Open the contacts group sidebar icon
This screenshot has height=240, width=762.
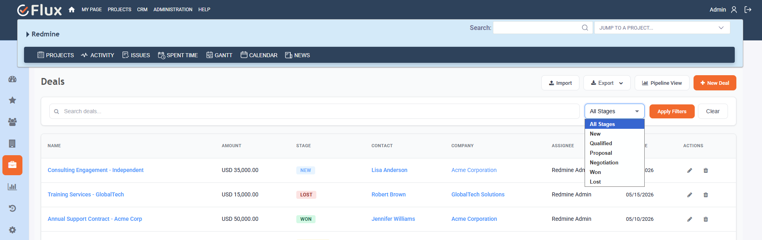(12, 122)
